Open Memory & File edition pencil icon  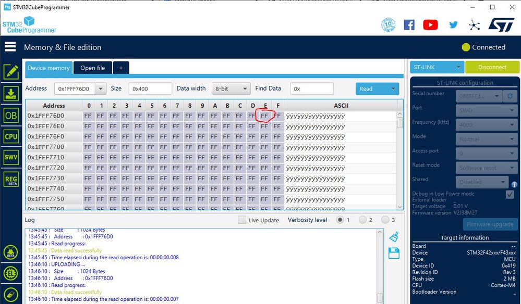(x=11, y=72)
